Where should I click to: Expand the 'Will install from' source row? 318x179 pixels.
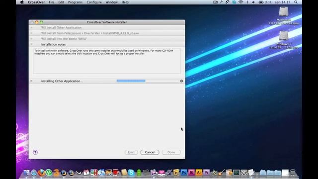(x=31, y=33)
